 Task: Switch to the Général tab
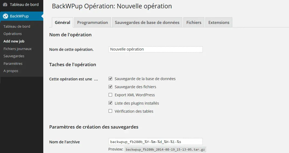tap(62, 23)
